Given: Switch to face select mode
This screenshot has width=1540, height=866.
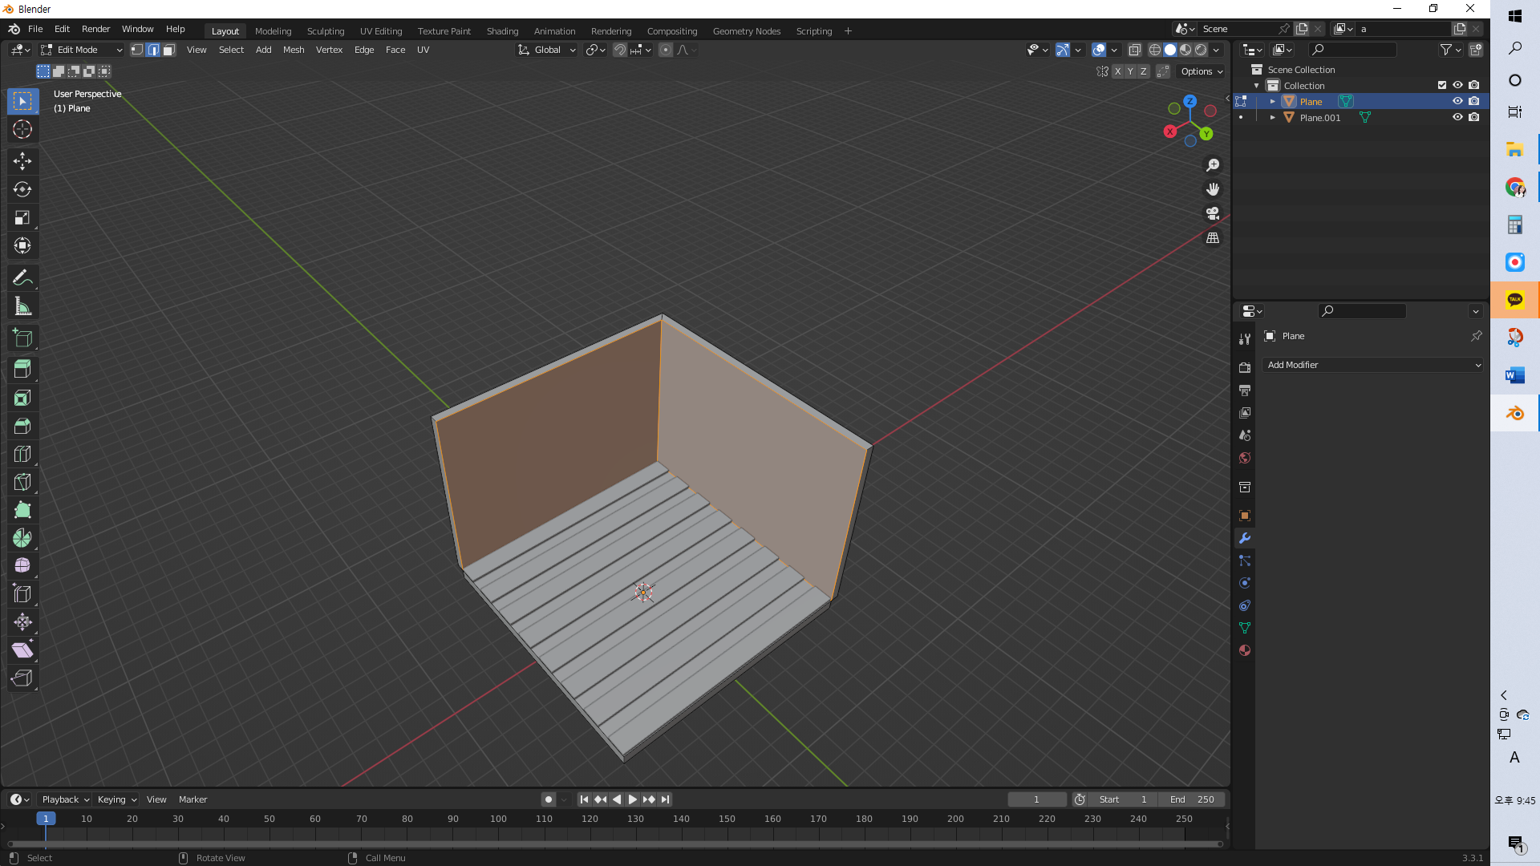Looking at the screenshot, I should pos(169,50).
